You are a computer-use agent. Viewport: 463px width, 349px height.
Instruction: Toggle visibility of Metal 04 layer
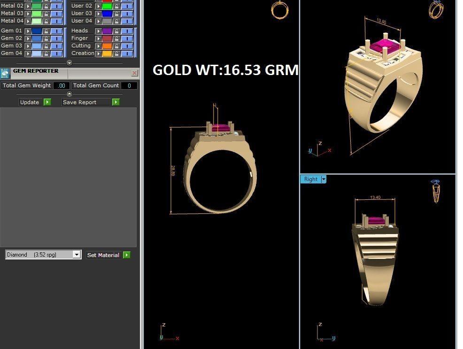[56, 21]
